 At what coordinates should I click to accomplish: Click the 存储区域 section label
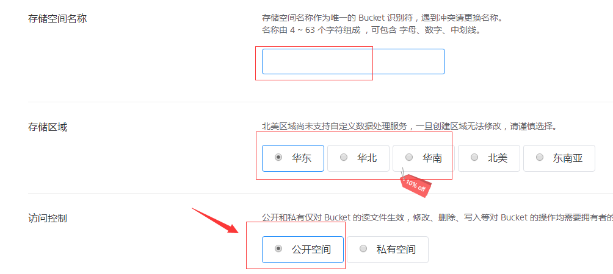click(48, 127)
